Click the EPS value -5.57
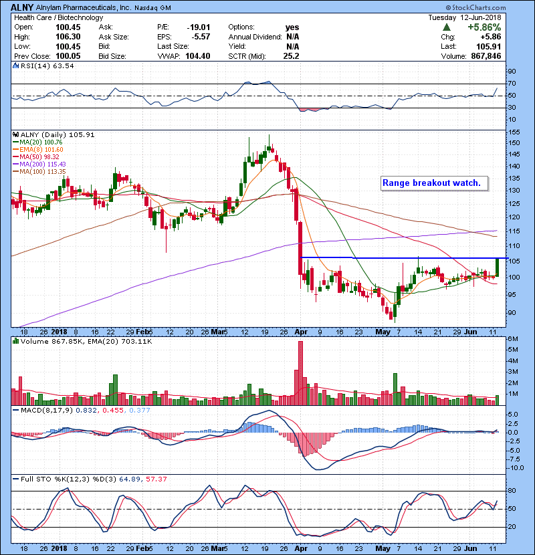 click(201, 37)
